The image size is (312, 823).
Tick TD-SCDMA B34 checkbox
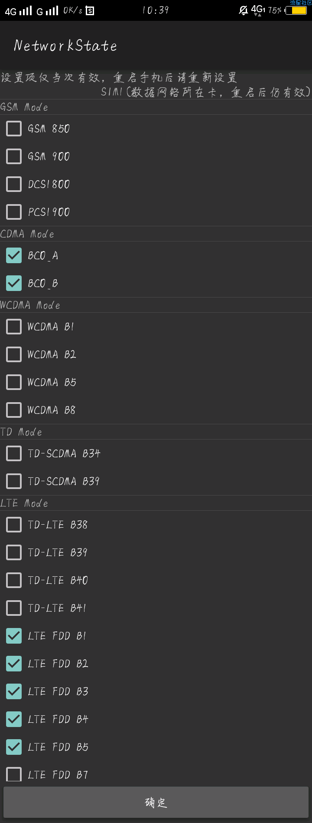14,453
